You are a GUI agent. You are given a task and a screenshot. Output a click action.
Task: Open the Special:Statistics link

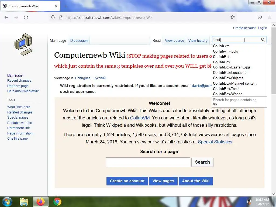[x=215, y=142]
